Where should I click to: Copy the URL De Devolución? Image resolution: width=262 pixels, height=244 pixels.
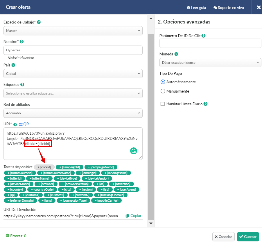(133, 216)
